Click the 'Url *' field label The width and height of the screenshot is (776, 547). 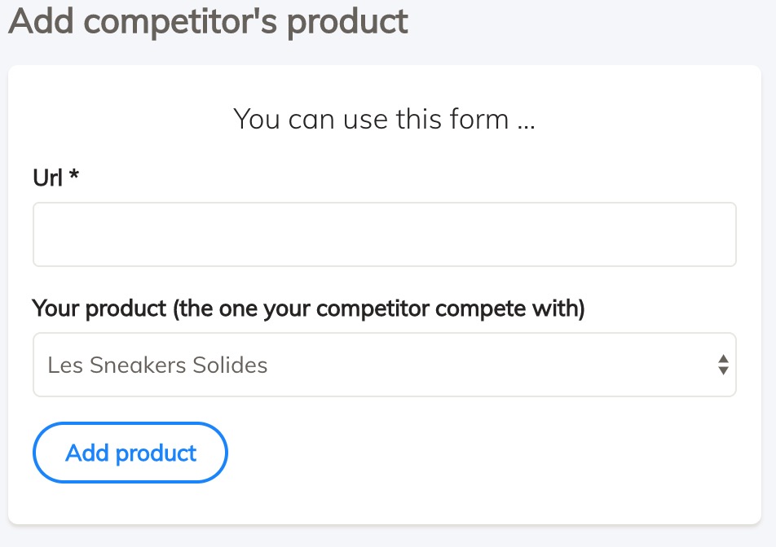pos(55,177)
